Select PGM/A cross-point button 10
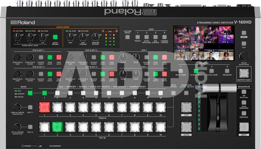Viewport: 261px width, 149px height. coord(161,107)
